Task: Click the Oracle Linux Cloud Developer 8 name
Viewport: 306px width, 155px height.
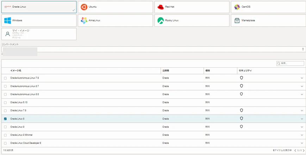Action: 26,143
